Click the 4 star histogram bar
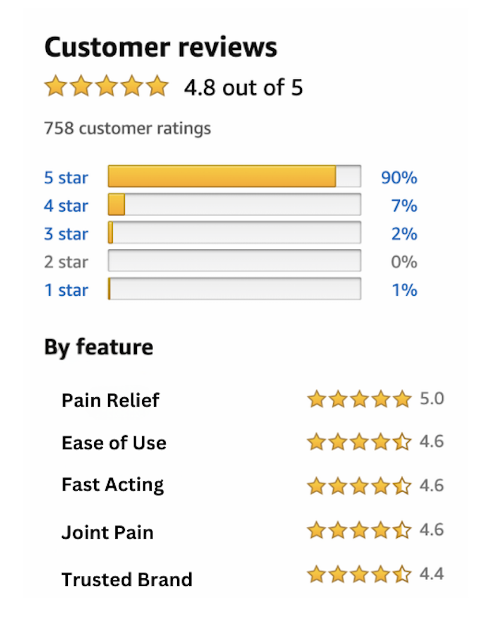 234,205
